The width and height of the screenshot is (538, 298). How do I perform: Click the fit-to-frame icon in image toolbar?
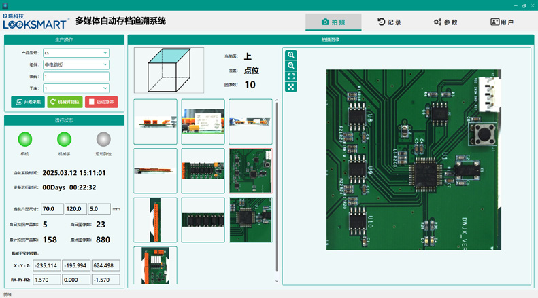[291, 77]
